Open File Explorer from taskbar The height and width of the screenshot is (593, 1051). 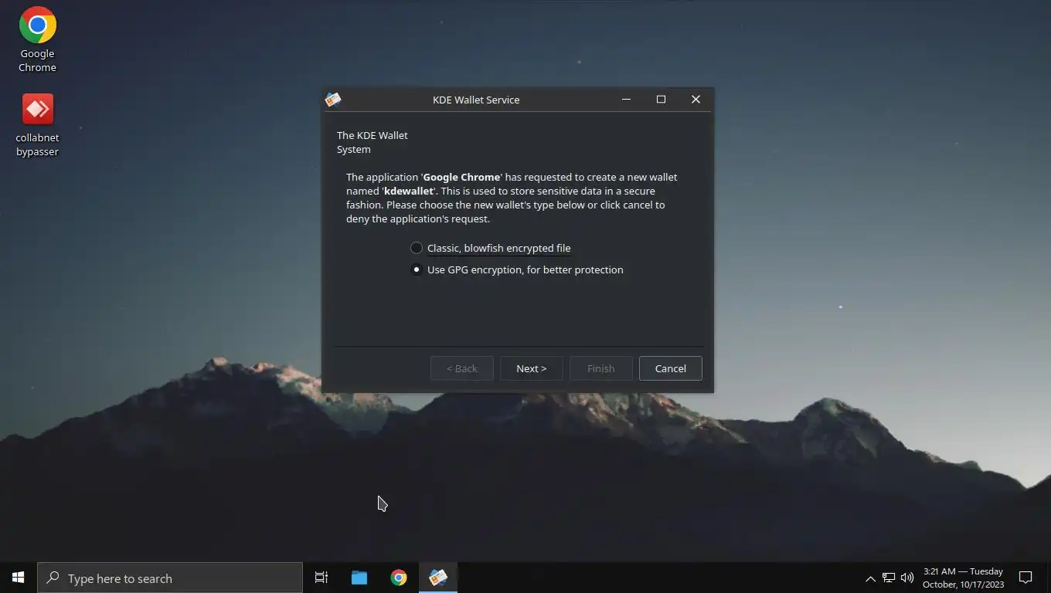tap(359, 578)
